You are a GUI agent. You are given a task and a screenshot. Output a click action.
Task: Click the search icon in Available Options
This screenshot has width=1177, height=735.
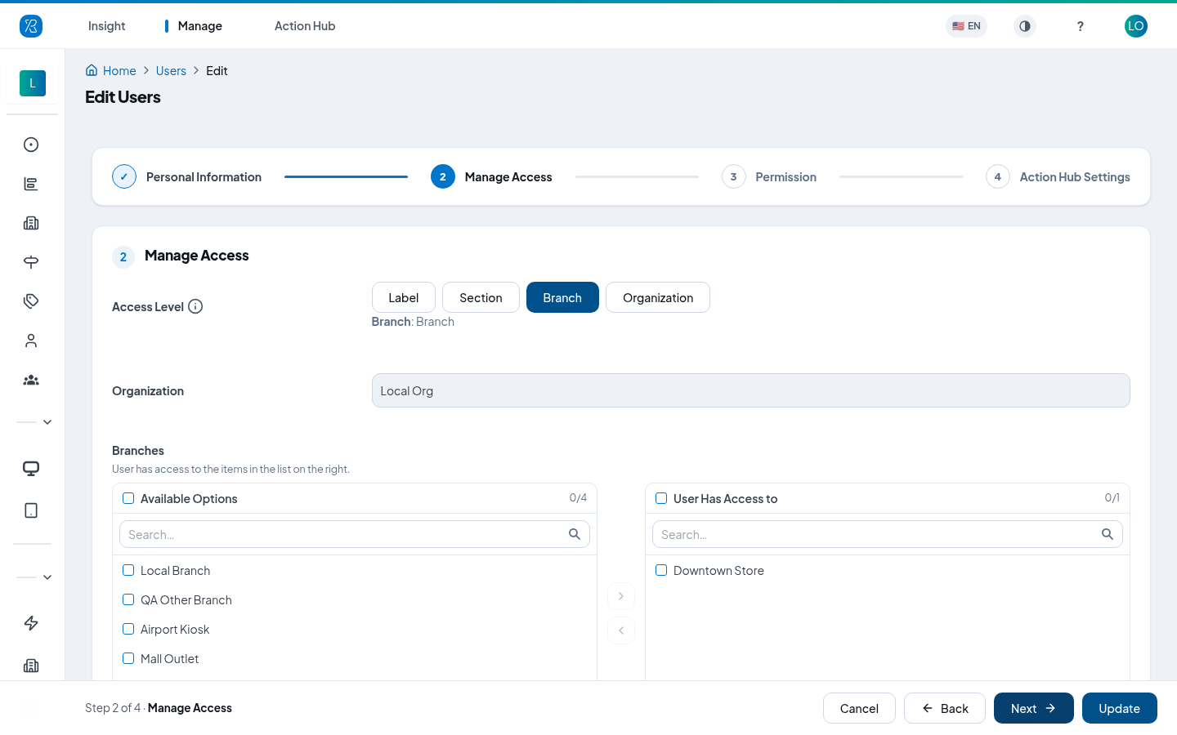click(x=575, y=534)
